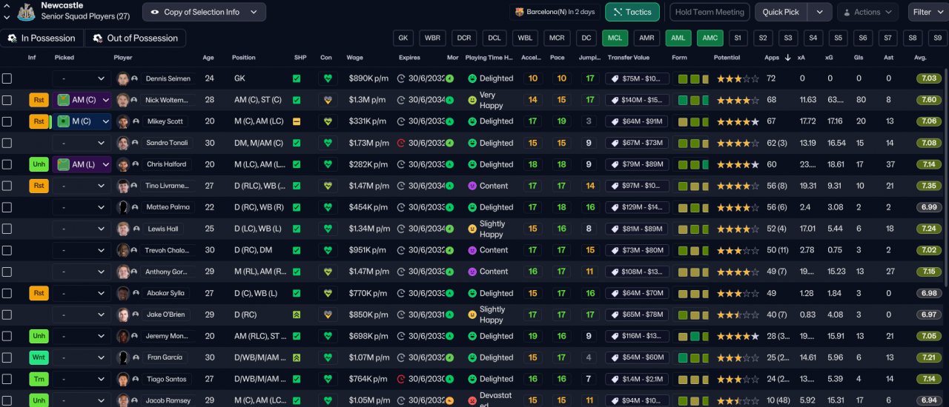The image size is (949, 407).
Task: Tick the checkbox for Chris Halford
Action: coord(7,164)
